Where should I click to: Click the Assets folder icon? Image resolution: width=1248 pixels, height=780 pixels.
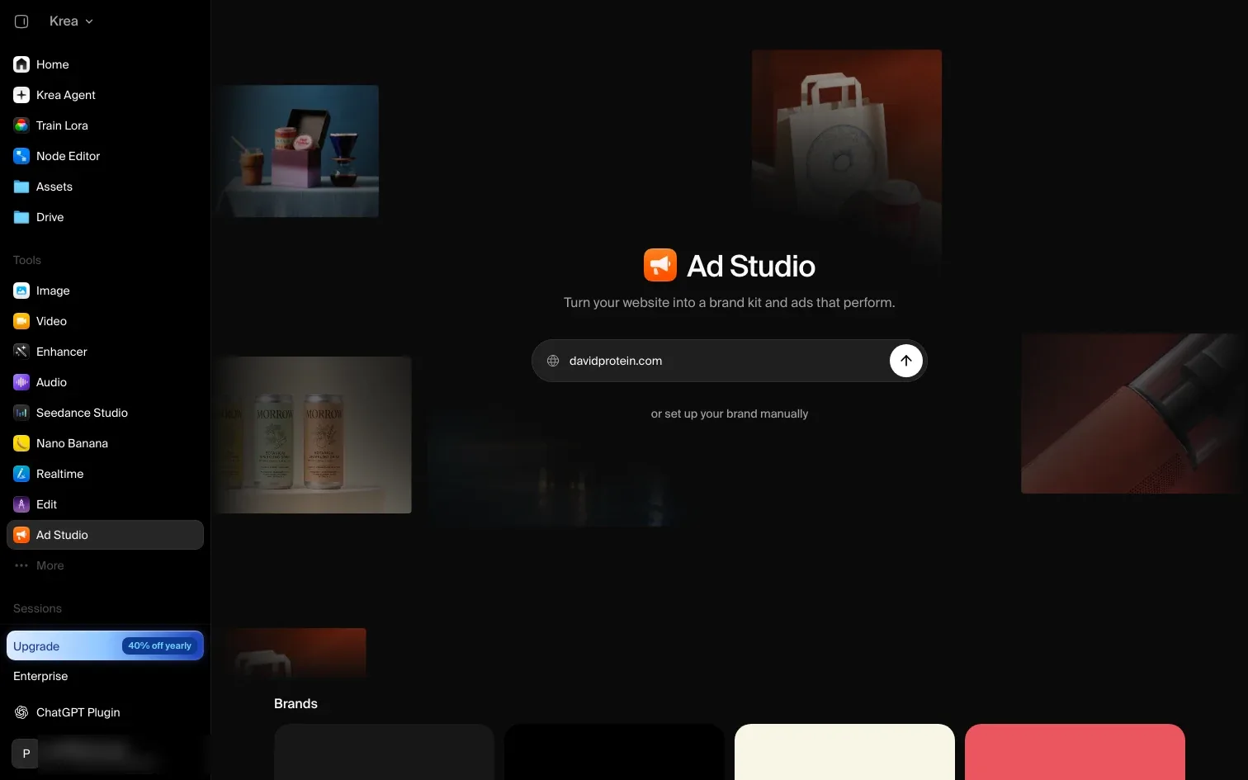coord(21,187)
